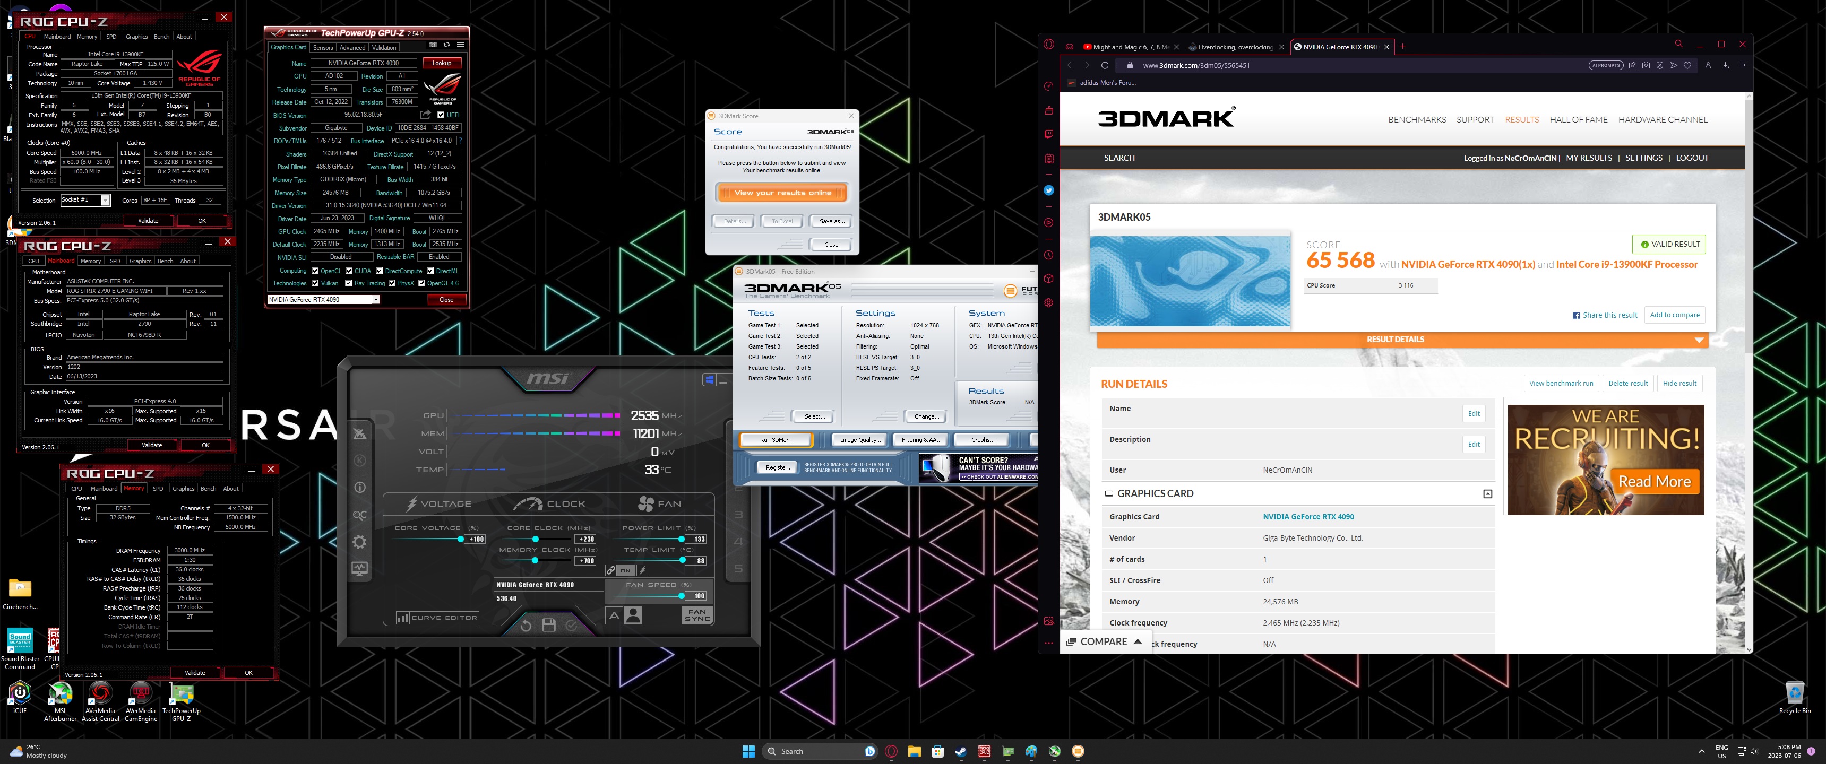The image size is (1826, 764).
Task: Open HALL OF FAME menu on 3DMark site
Action: 1578,120
